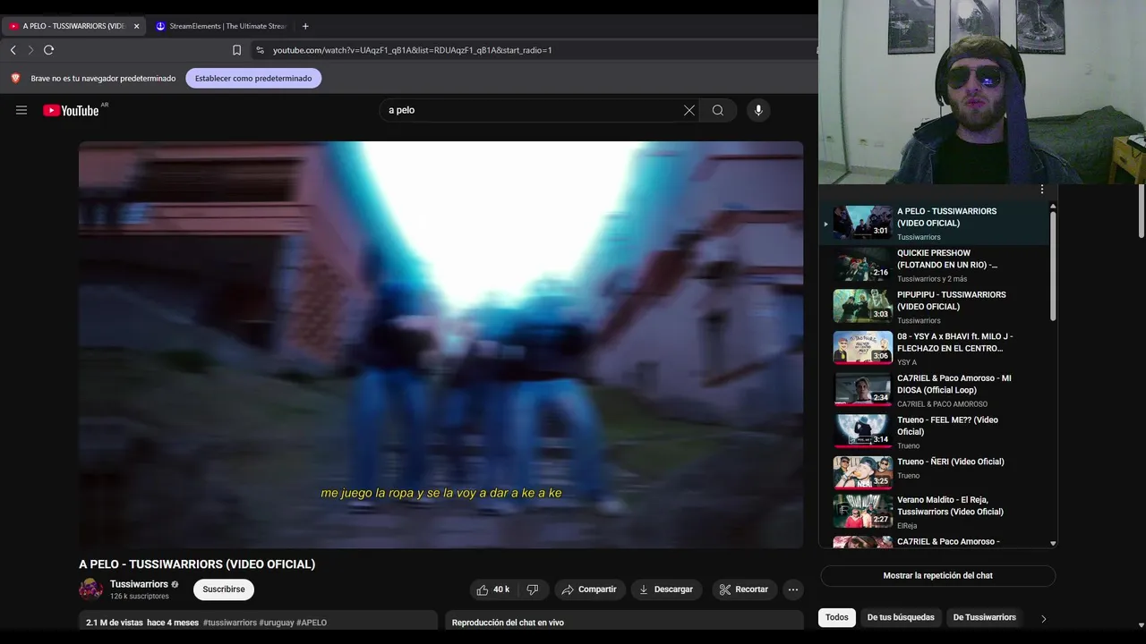1146x644 pixels.
Task: Select the Todos filter chip
Action: click(x=837, y=617)
